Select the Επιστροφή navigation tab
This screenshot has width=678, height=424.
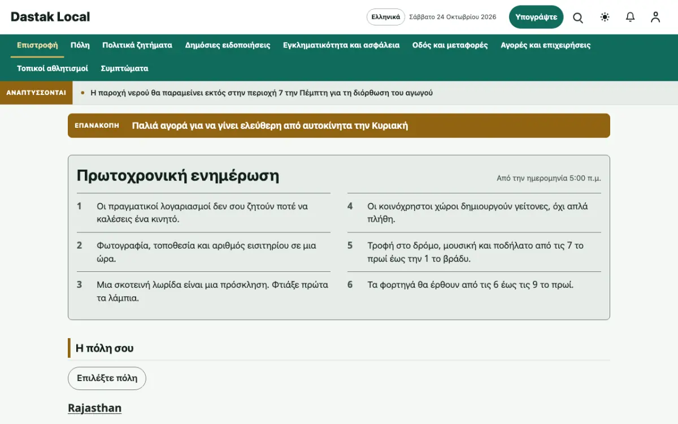pyautogui.click(x=37, y=45)
